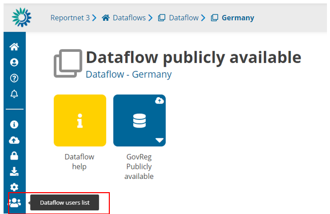Screen dimensions: 330x214
Task: Click the cloud icon on GovReg card
Action: coord(159,101)
